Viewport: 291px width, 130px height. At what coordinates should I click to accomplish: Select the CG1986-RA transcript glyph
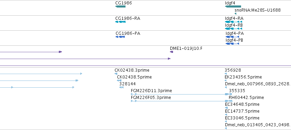120,22
